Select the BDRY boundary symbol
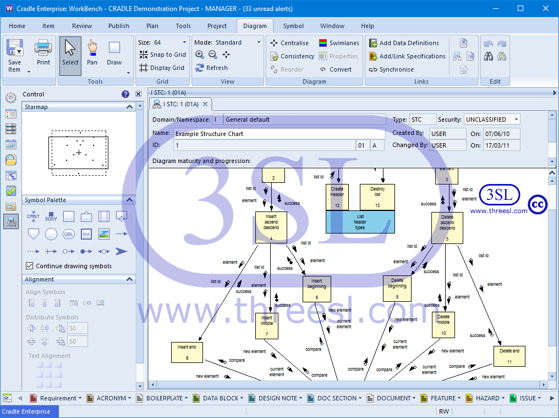 pos(51,216)
